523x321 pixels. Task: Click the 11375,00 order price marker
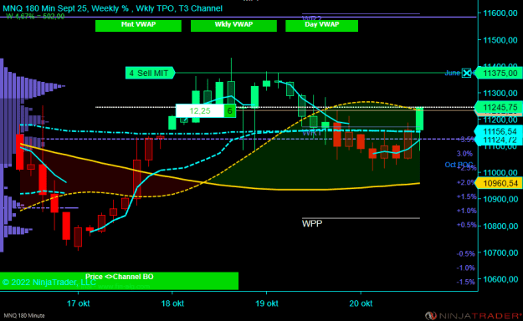[x=499, y=73]
